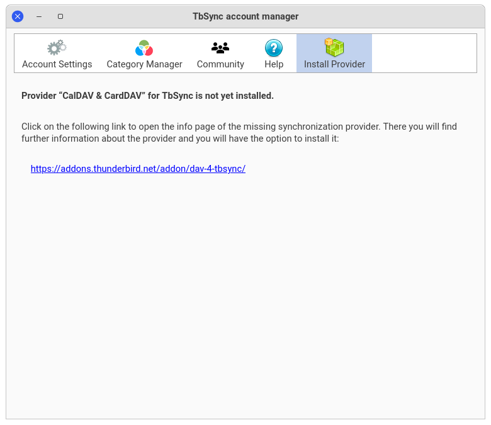The width and height of the screenshot is (491, 425).
Task: Select the Install Provider tab label
Action: point(334,64)
